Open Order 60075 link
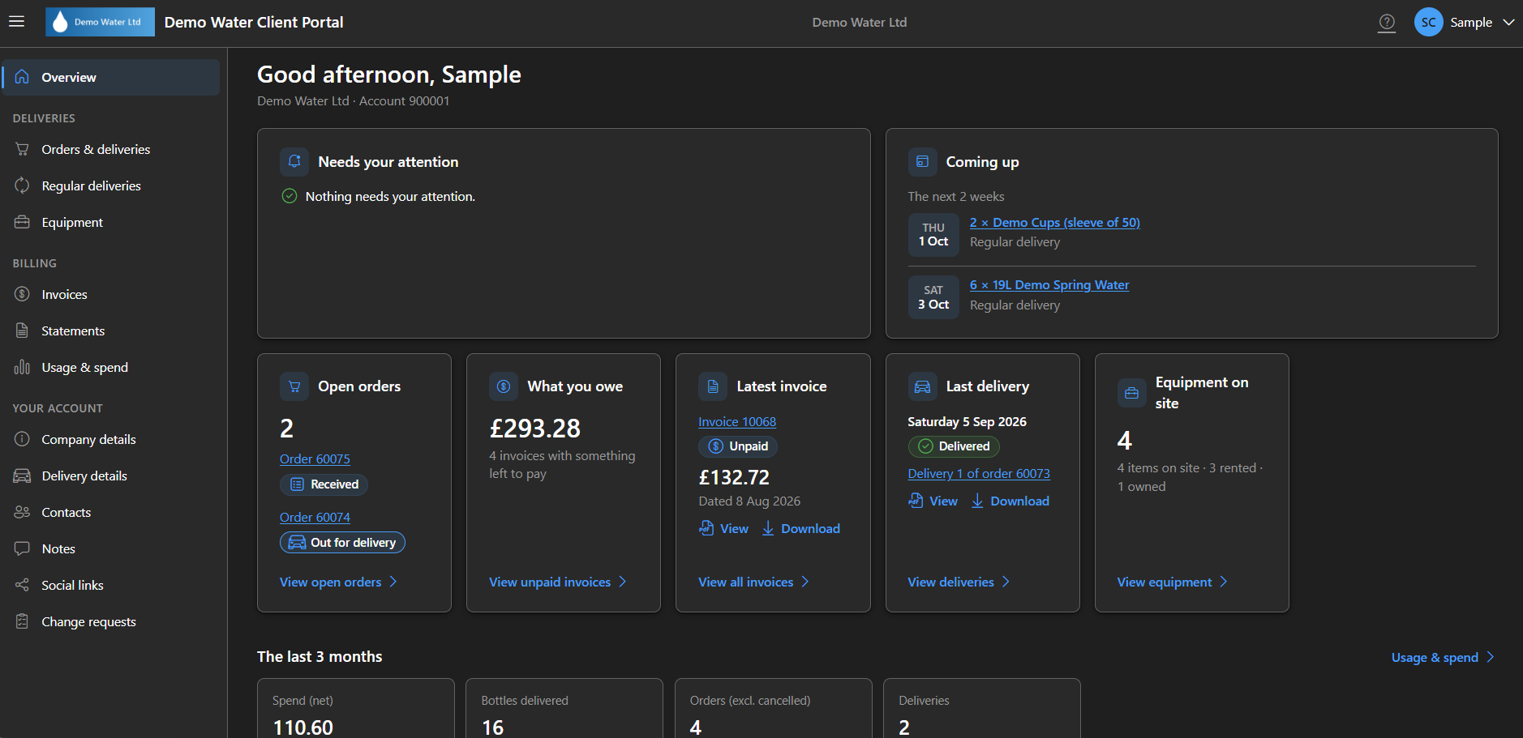1523x738 pixels. click(x=315, y=459)
